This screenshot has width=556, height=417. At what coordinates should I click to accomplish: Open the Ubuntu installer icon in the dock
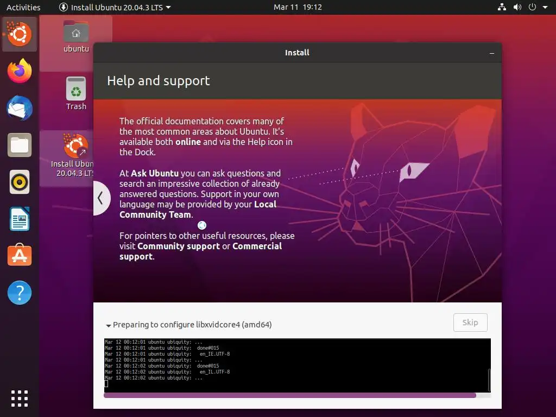pyautogui.click(x=20, y=34)
